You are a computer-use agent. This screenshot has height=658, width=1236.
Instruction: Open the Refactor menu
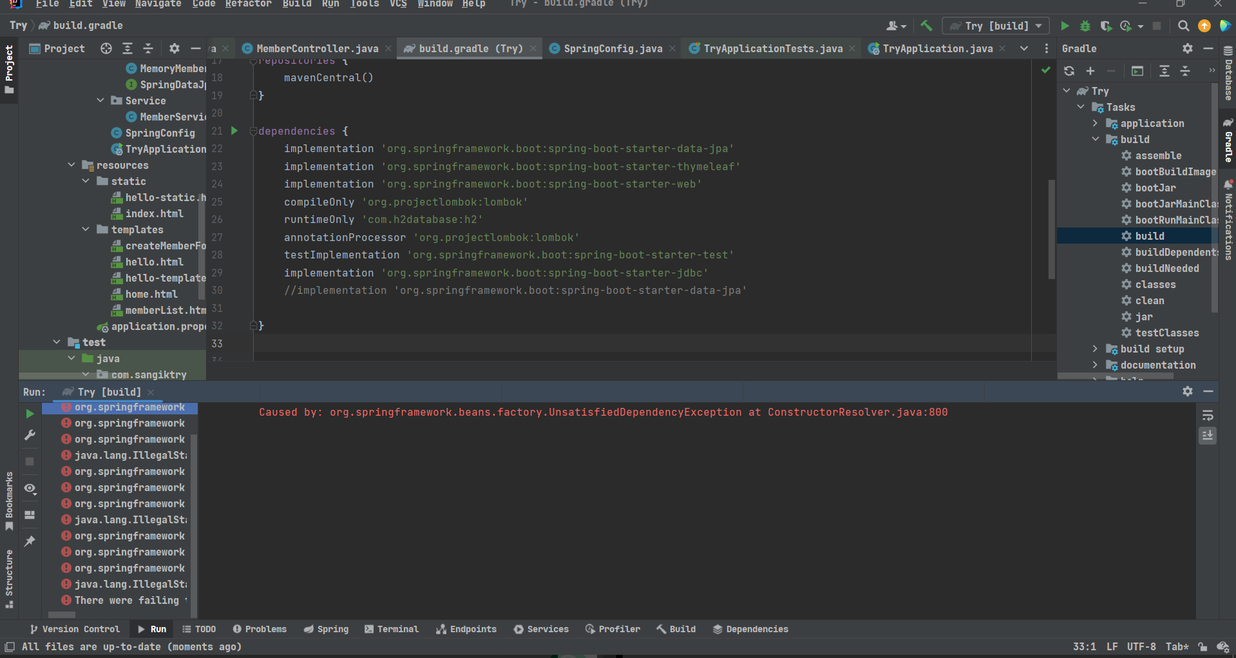pyautogui.click(x=248, y=4)
